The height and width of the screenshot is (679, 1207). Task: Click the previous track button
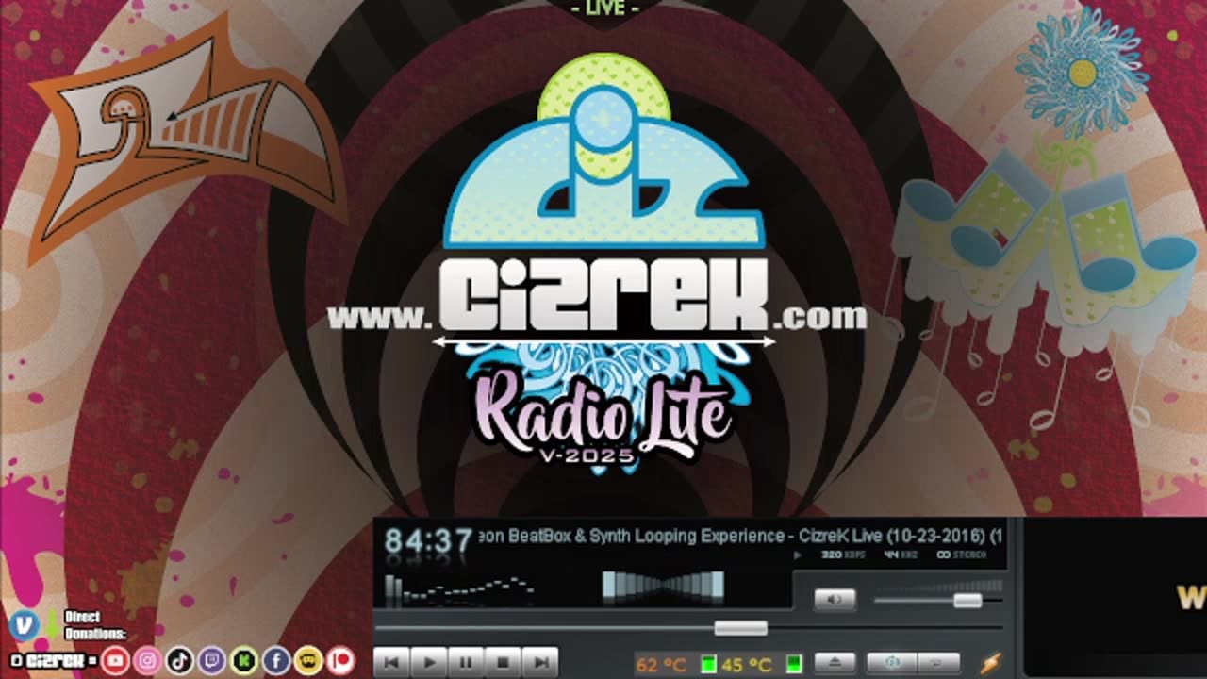[392, 663]
